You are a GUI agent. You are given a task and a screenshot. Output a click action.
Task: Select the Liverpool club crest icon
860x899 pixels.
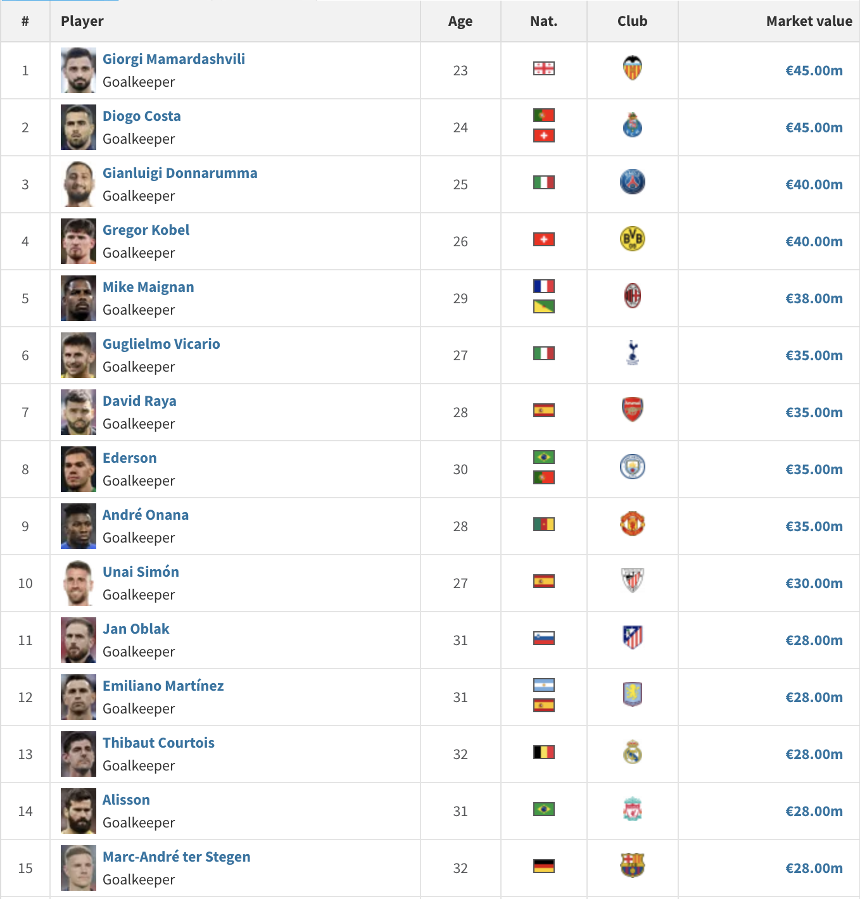pos(632,809)
